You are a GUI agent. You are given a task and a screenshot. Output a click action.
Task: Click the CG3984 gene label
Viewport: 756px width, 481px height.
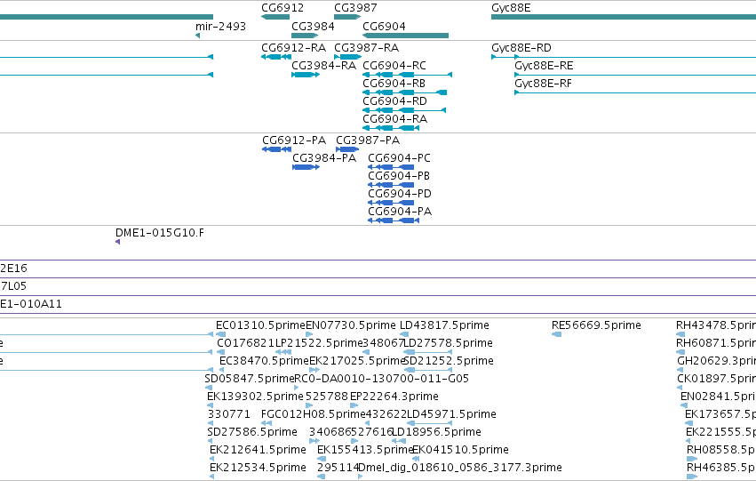313,26
